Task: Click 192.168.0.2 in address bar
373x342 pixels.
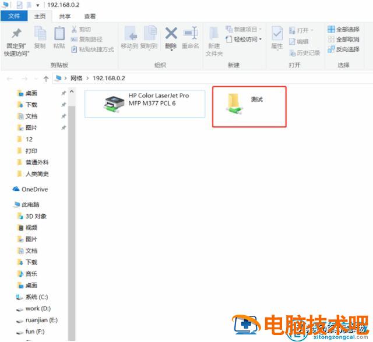Action: (x=109, y=78)
